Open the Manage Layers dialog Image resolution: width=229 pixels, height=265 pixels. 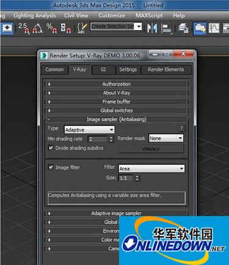[x=183, y=28]
